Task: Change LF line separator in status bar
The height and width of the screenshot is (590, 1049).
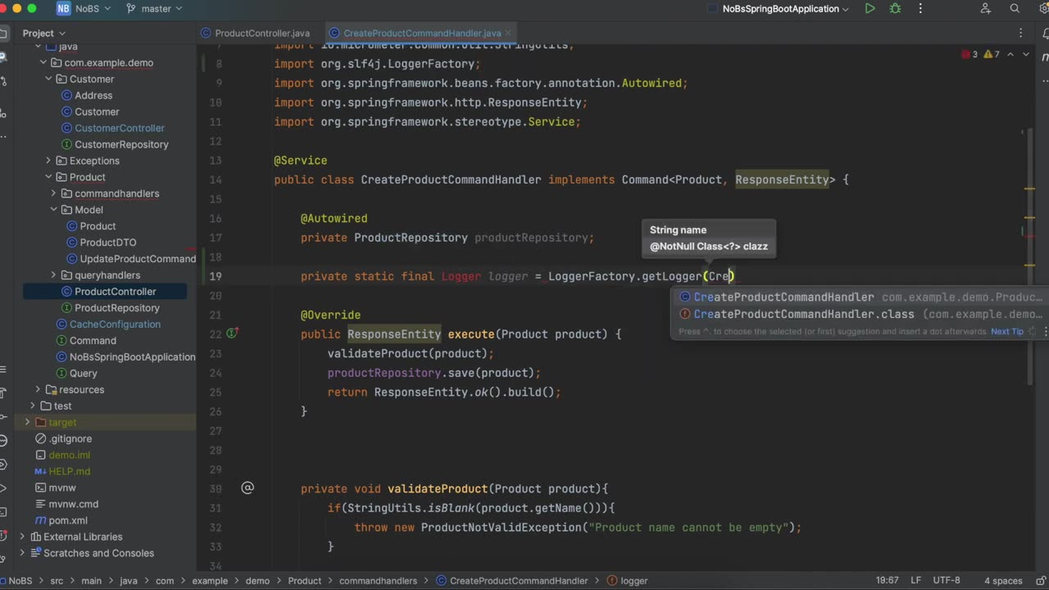Action: click(916, 580)
